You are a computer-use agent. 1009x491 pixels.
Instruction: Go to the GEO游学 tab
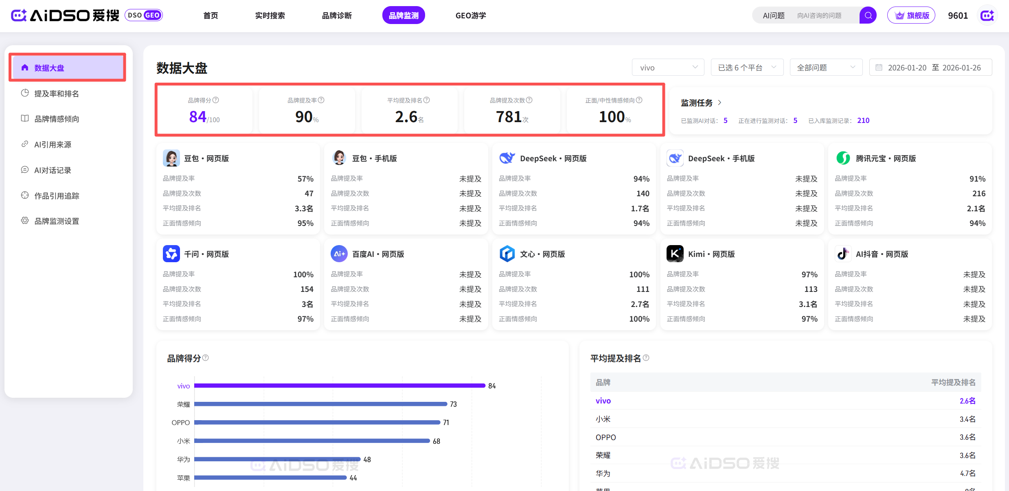click(x=470, y=15)
